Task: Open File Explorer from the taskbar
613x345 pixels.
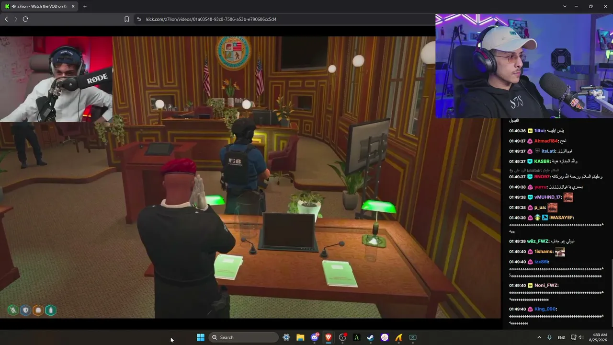Action: [x=300, y=337]
